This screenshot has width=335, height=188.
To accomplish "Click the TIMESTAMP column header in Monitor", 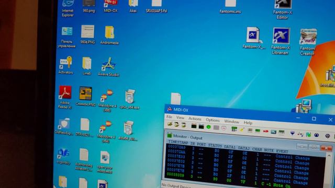I will [x=178, y=143].
